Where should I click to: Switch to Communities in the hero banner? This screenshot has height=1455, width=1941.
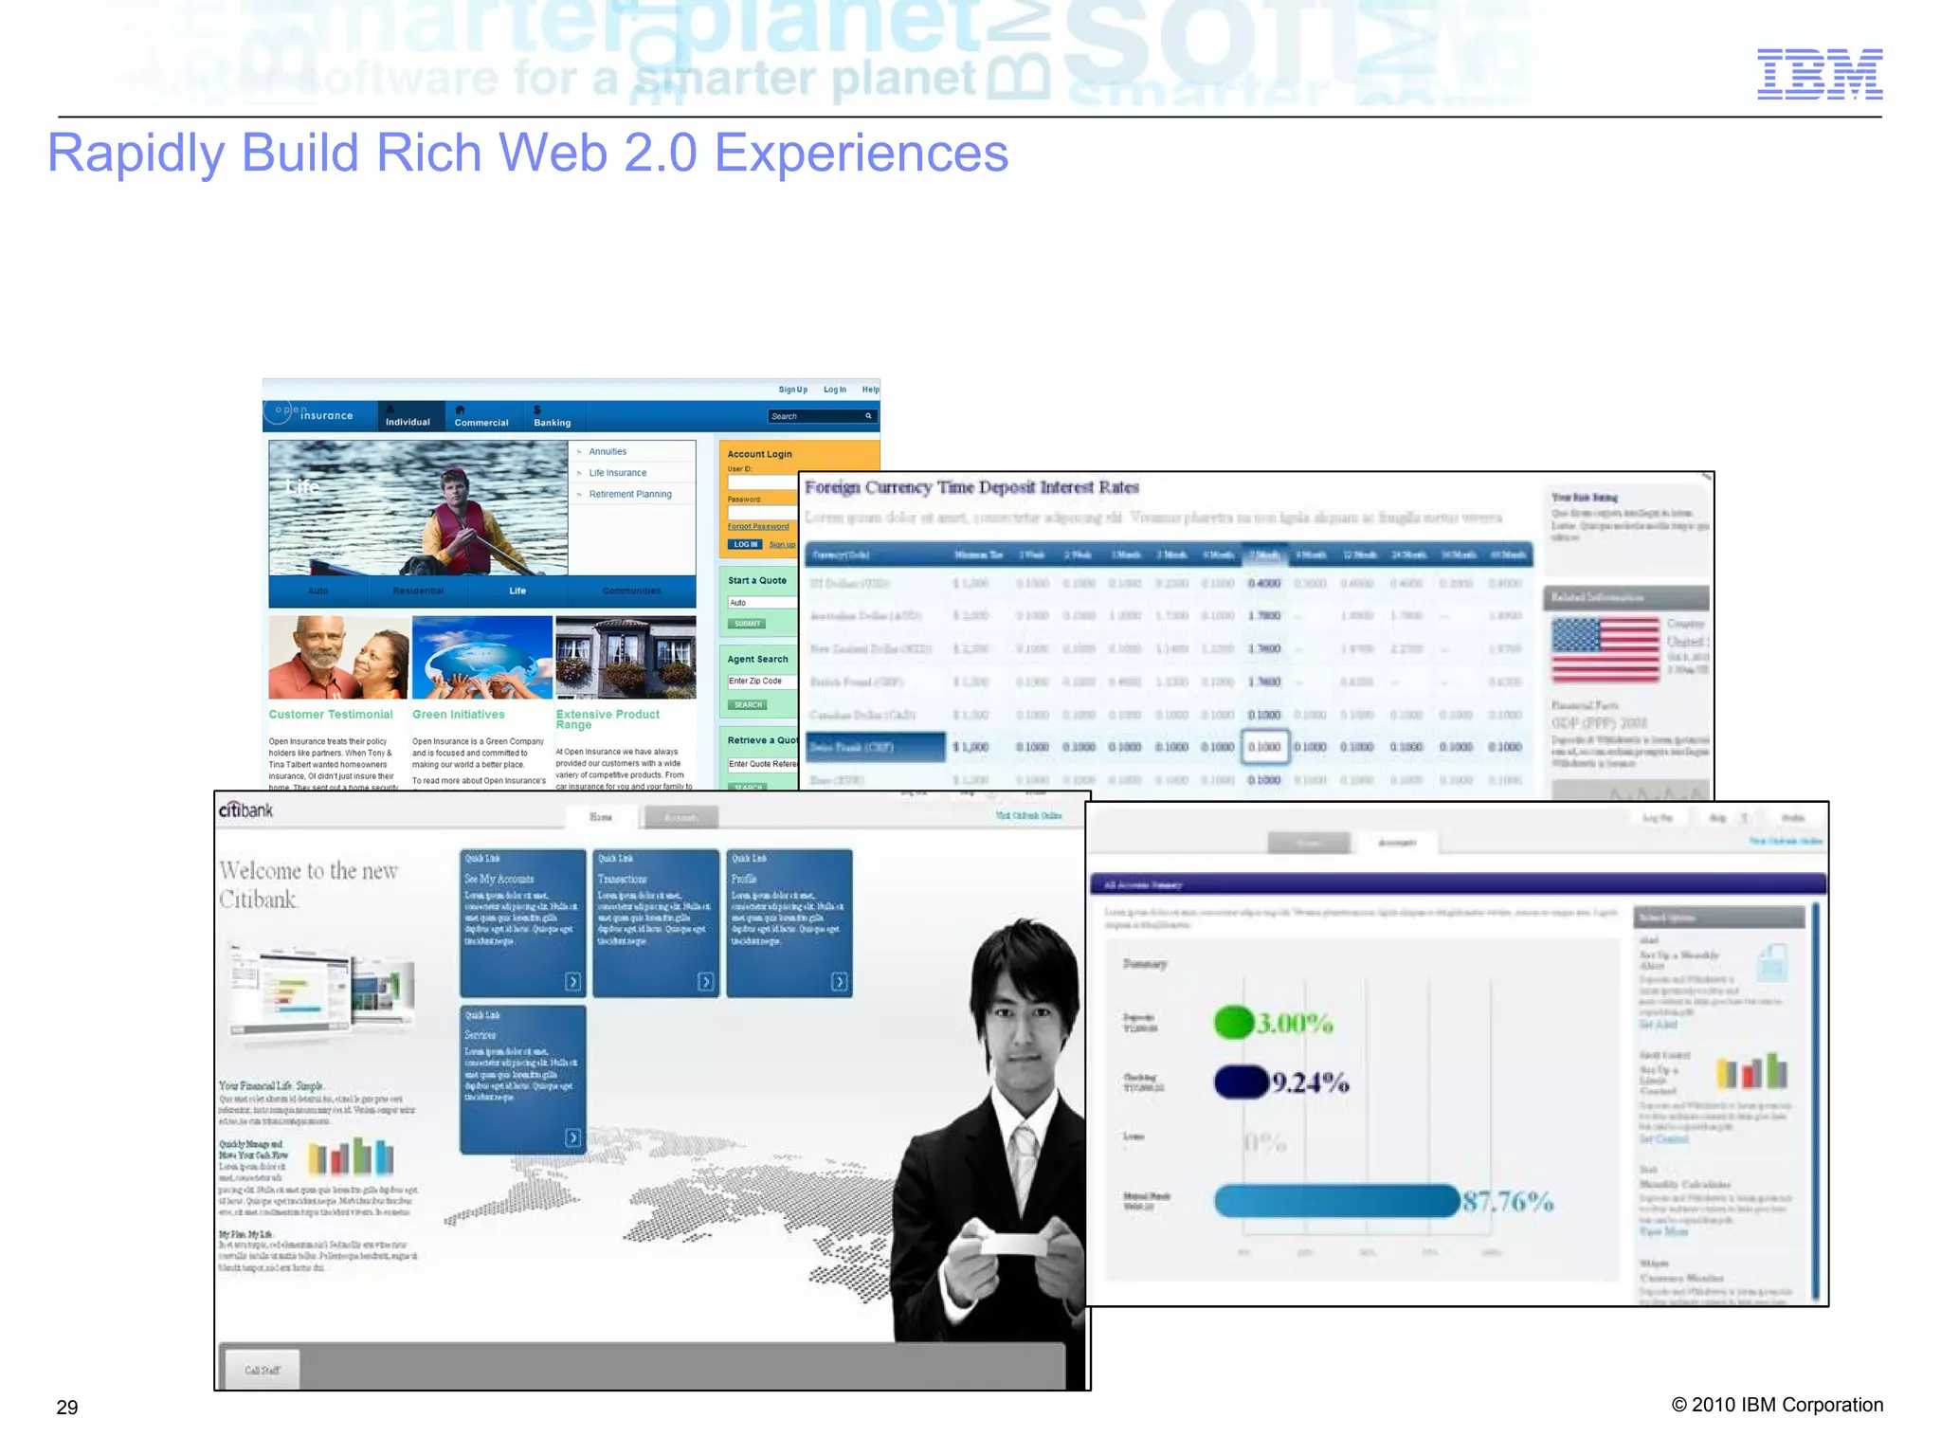pos(632,591)
